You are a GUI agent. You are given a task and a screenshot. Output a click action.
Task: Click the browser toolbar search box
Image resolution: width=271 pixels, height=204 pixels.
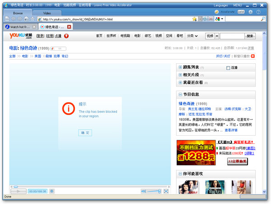click(x=243, y=19)
